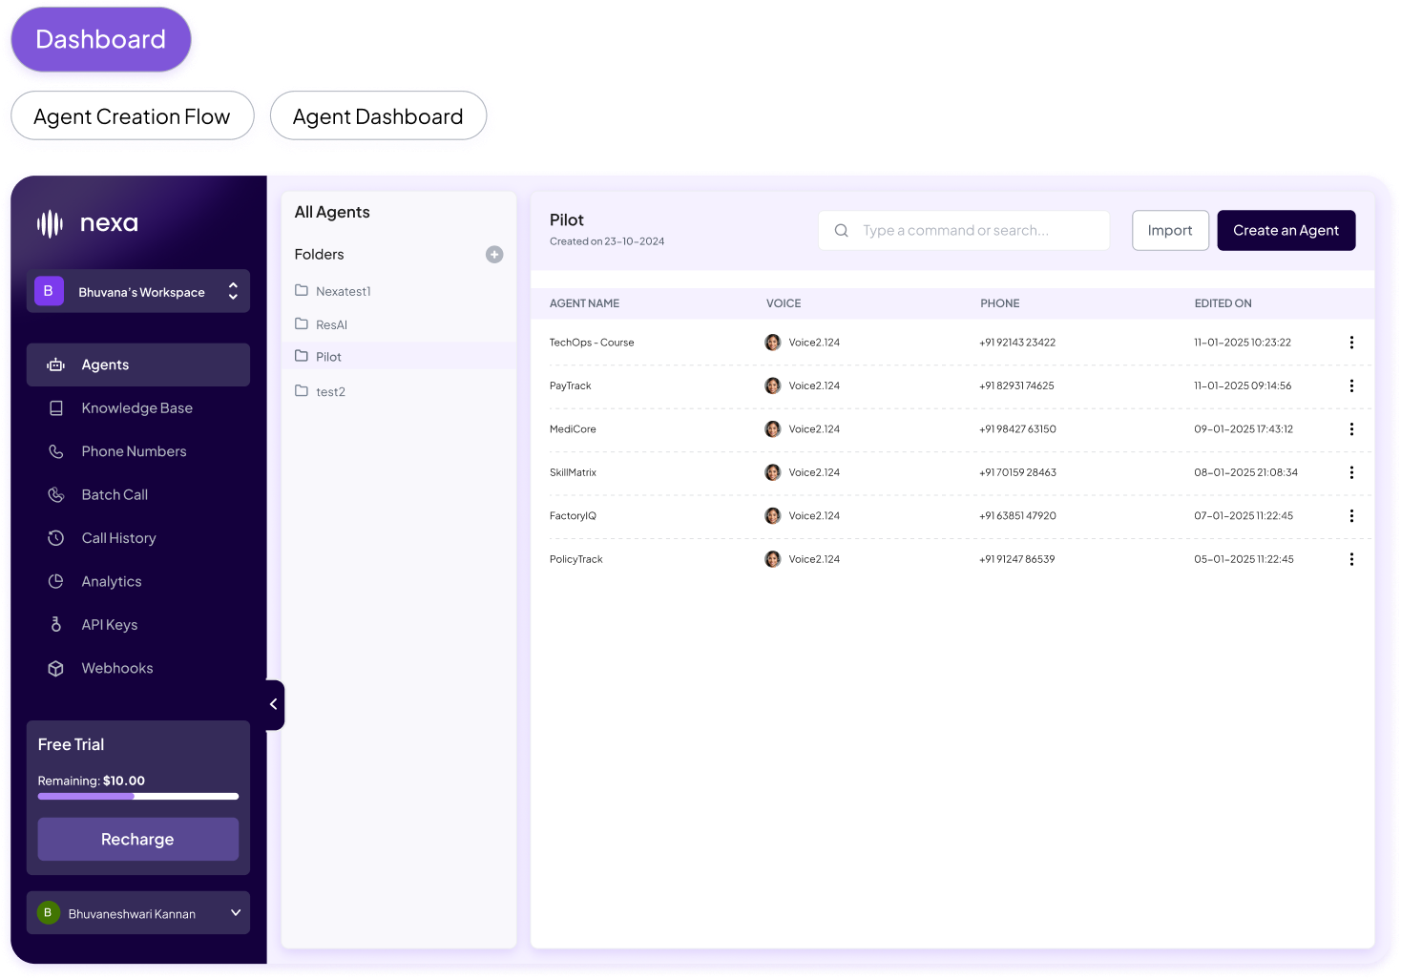Click the Call History clock icon
Screen dimensions: 1401x979
tap(56, 538)
